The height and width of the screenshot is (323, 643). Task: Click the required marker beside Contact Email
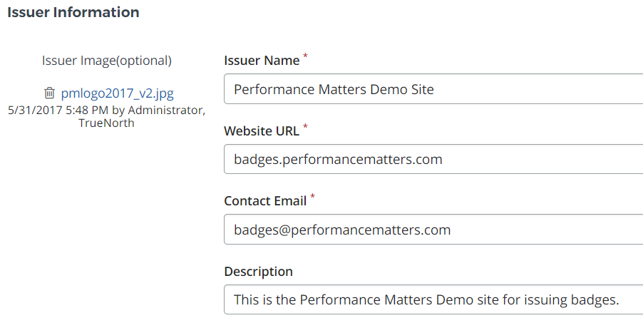click(313, 197)
